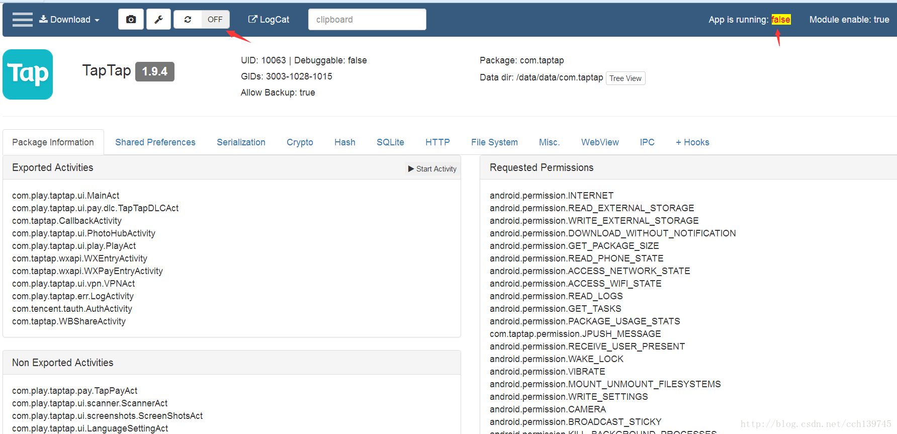Image resolution: width=897 pixels, height=434 pixels.
Task: Click the Start Activity button
Action: tap(432, 169)
